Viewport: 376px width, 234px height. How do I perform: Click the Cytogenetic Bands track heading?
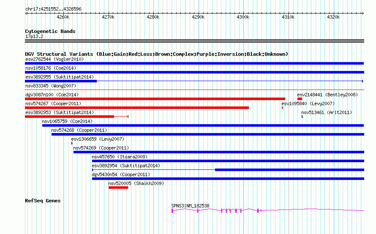click(x=50, y=31)
